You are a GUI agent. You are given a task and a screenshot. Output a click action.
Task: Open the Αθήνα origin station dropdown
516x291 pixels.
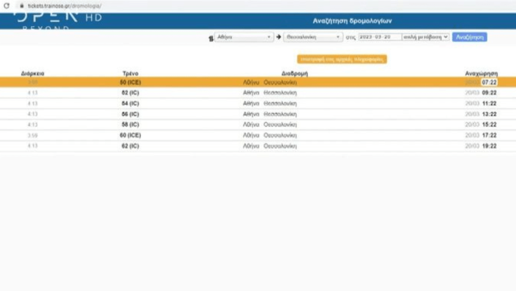(244, 37)
